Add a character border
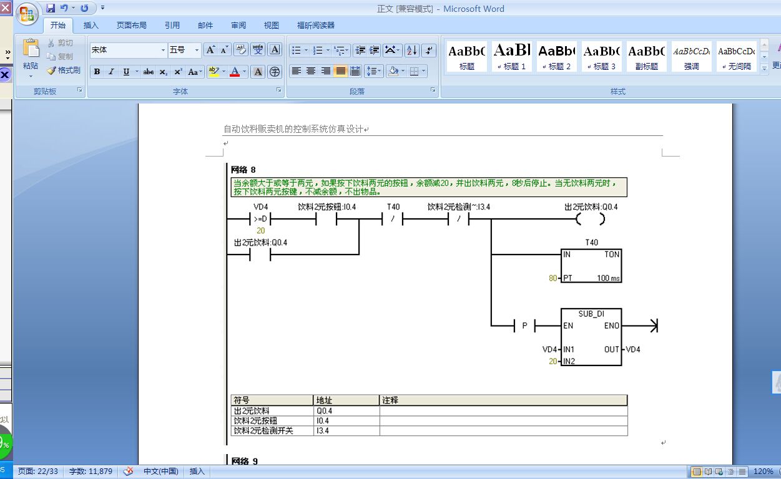This screenshot has height=479, width=781. point(275,50)
